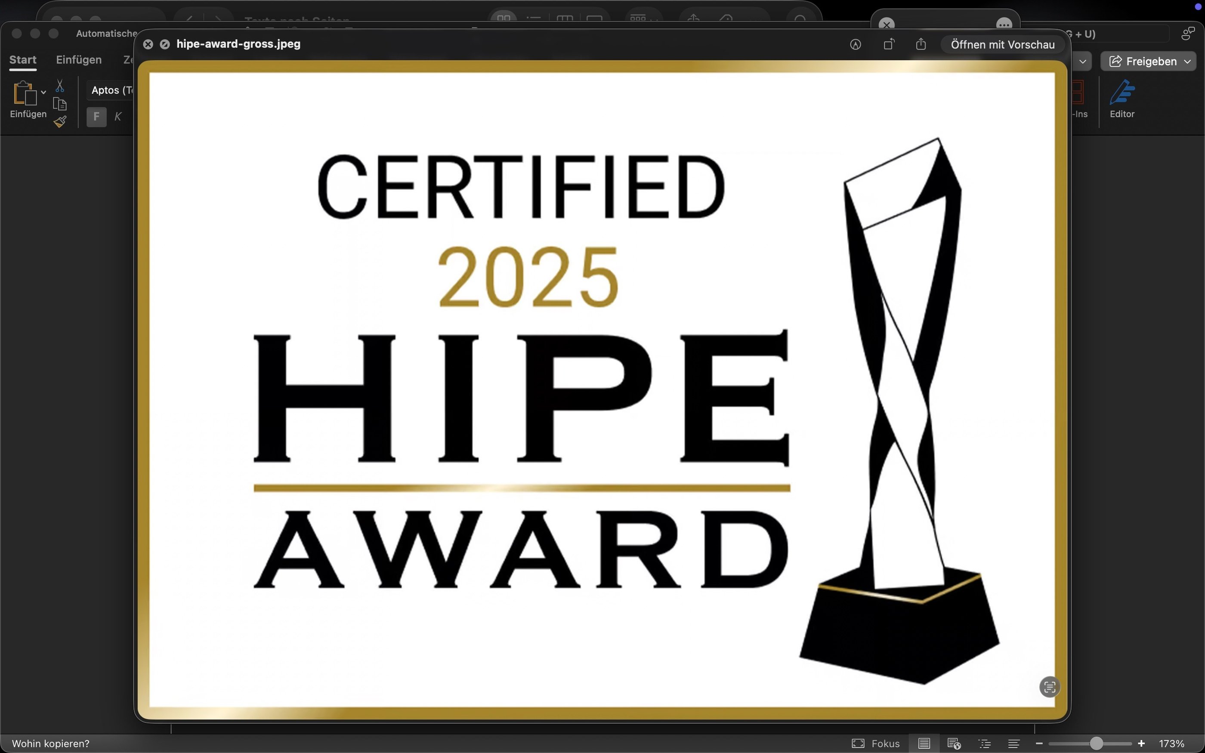Viewport: 1205px width, 753px height.
Task: Click Öffnen mit Vorschau button
Action: (x=1002, y=45)
